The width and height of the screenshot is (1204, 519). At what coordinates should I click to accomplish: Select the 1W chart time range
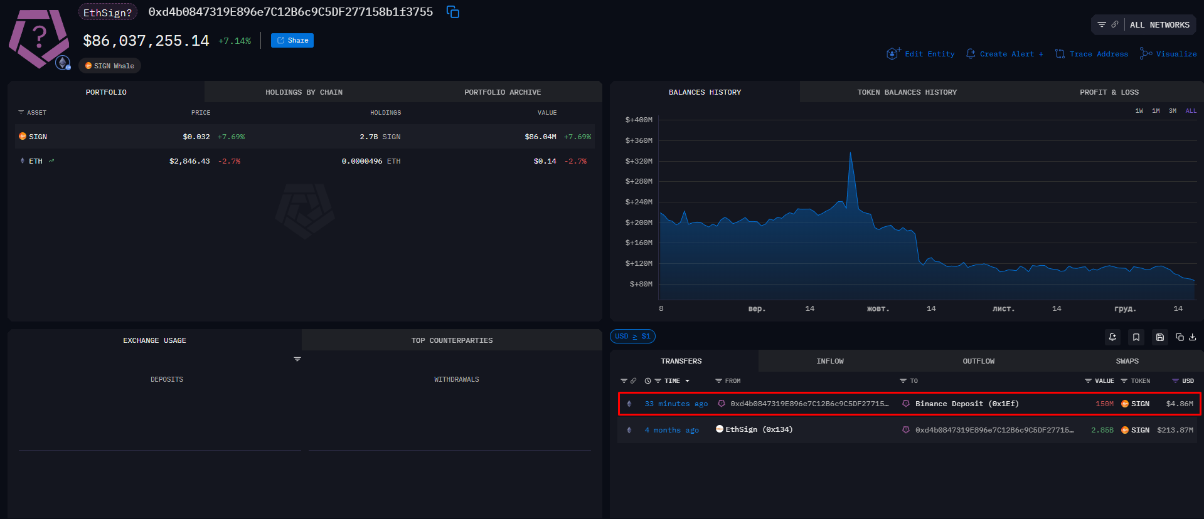tap(1139, 111)
